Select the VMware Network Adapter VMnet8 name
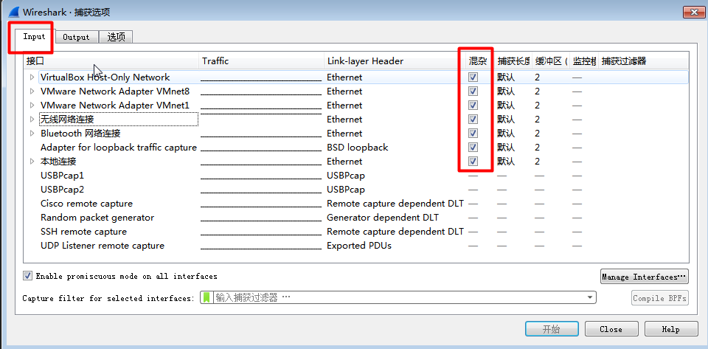 click(x=115, y=91)
